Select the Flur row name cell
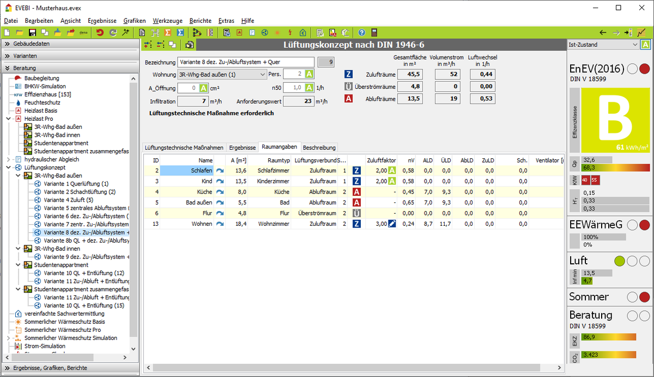This screenshot has width=654, height=377. click(x=186, y=213)
